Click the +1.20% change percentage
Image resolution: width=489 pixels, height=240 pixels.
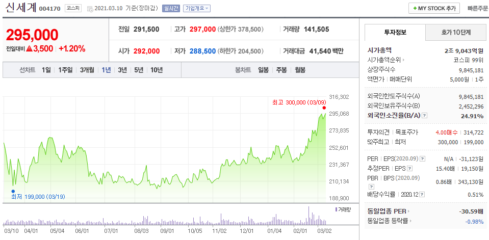(x=72, y=48)
